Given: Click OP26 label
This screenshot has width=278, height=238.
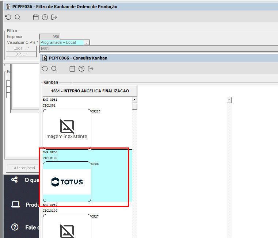Looking at the screenshot, I should (x=95, y=164).
